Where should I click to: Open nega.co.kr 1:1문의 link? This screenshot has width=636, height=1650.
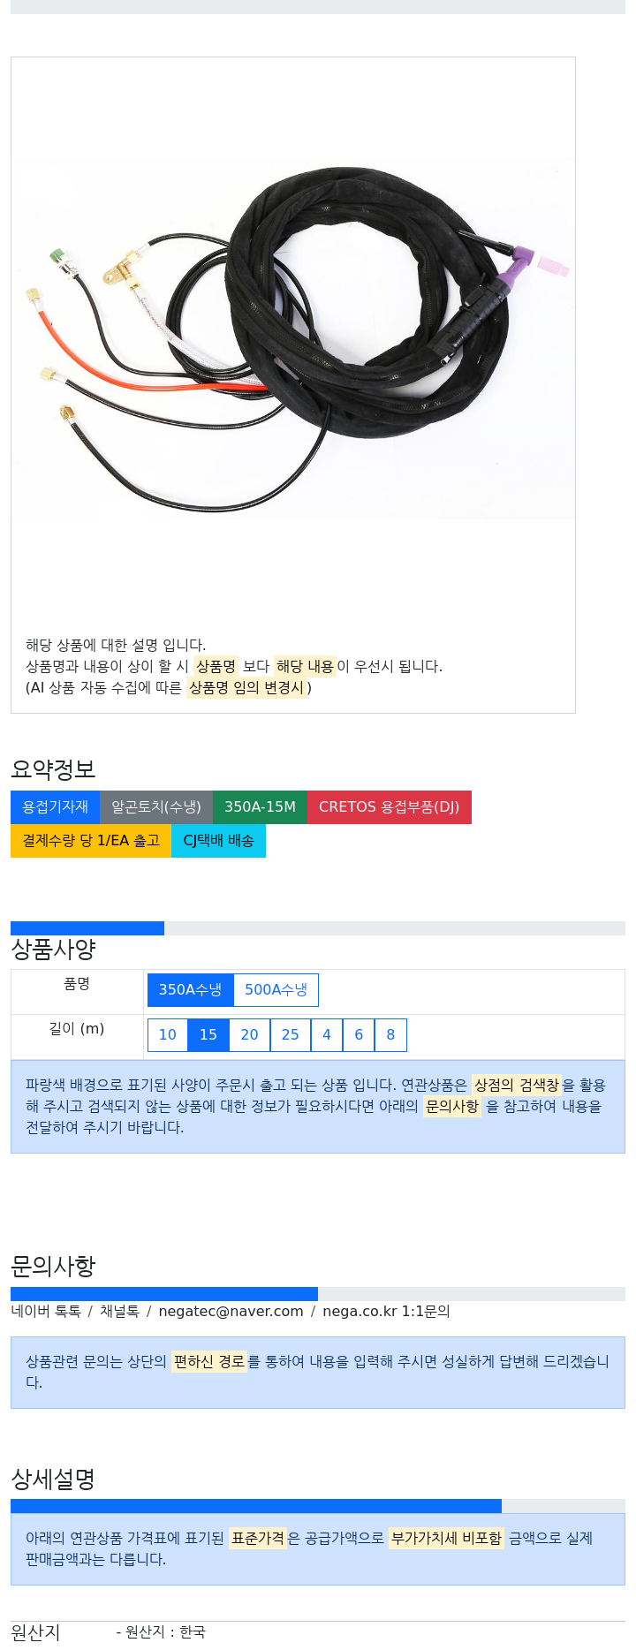point(386,1312)
